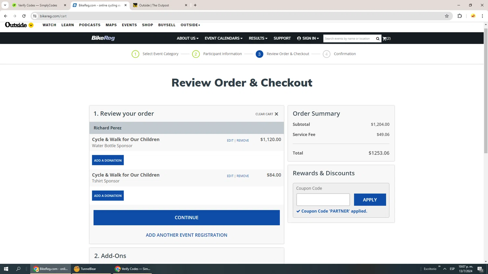
Task: Click step 3 Review Order & Checkout circle
Action: (259, 54)
